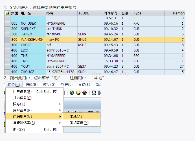Select the row selector for YOUY

[7, 67]
